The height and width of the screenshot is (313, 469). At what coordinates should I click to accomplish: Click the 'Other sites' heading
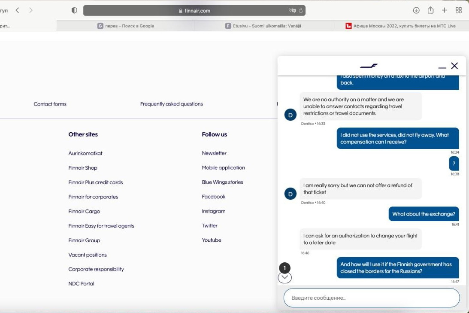click(83, 135)
